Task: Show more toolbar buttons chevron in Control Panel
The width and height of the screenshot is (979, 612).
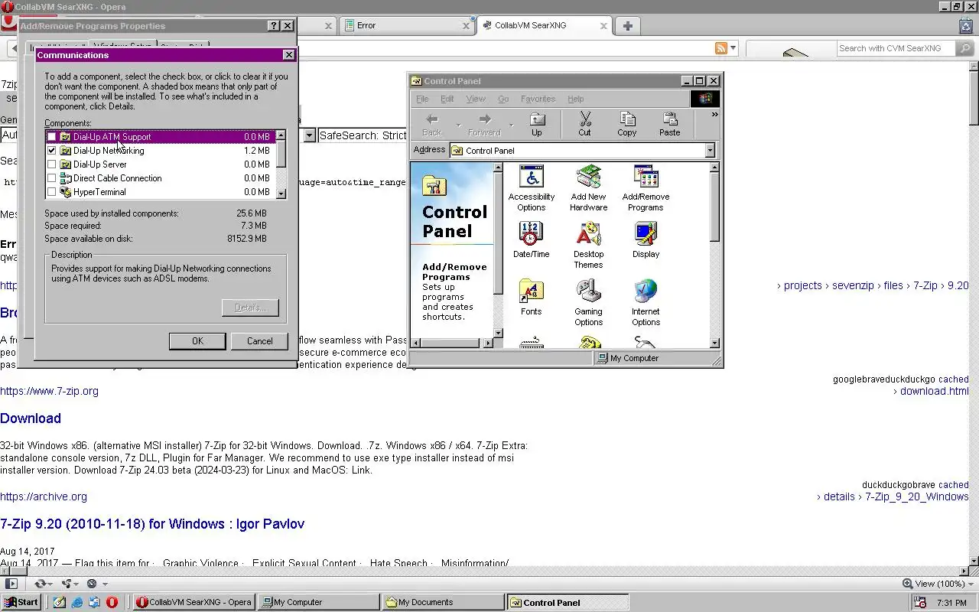Action: (714, 115)
